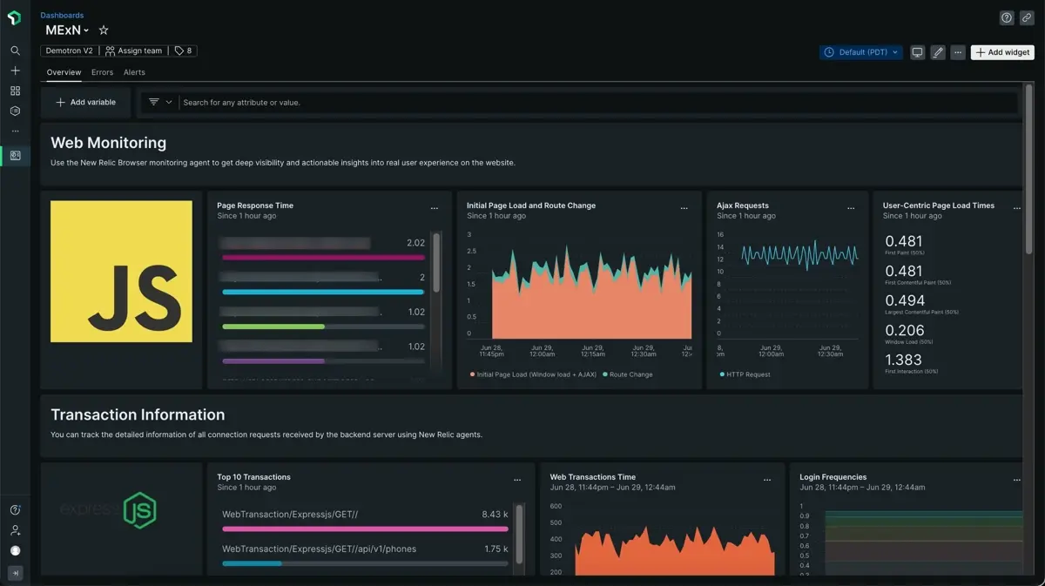Click the pencil edit dashboard icon

pyautogui.click(x=938, y=52)
